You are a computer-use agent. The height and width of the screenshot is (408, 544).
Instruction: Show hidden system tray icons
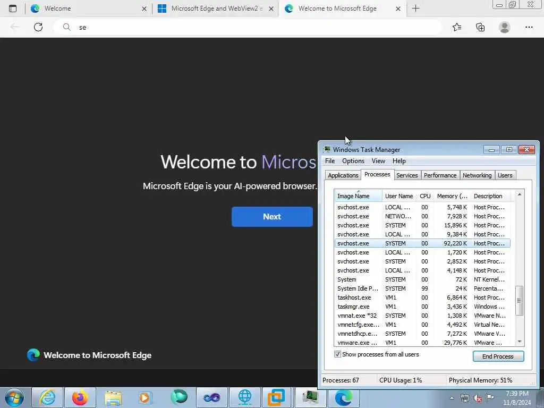click(x=452, y=398)
